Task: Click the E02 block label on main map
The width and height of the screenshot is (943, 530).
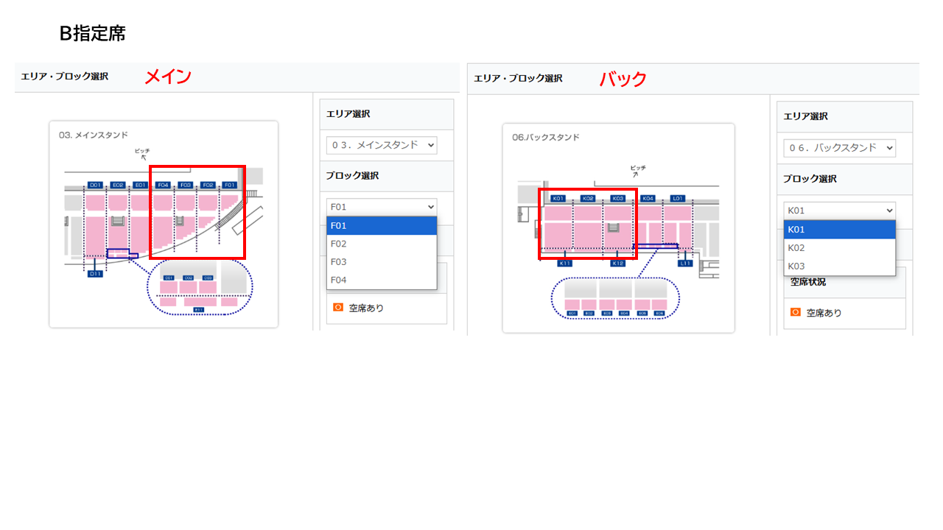Action: point(117,185)
